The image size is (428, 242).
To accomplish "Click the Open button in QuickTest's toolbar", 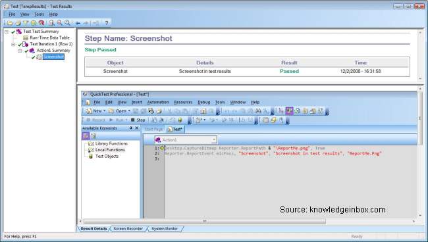I will (117, 111).
